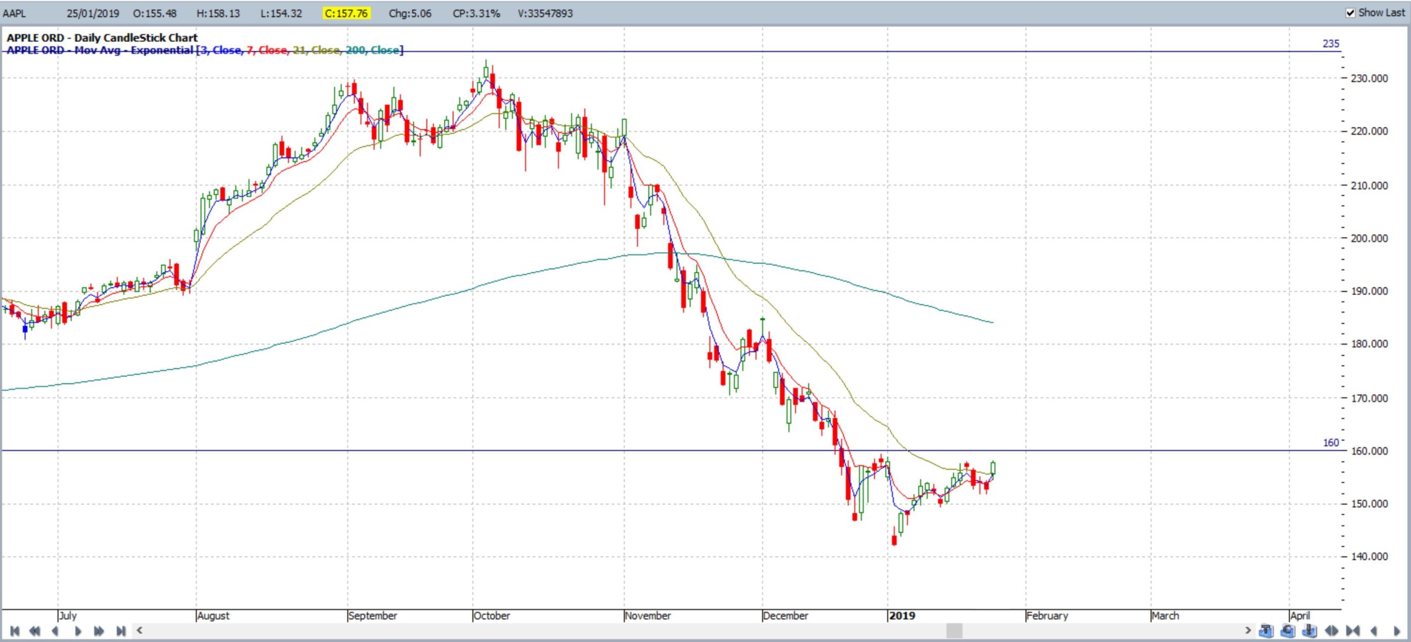The height and width of the screenshot is (642, 1411).
Task: Click the scrollbar left arrow
Action: [139, 630]
